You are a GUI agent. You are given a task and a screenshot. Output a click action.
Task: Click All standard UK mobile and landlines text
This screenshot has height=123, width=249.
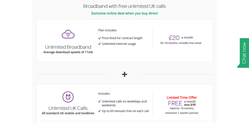tap(68, 113)
